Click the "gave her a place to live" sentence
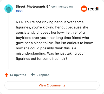104x94 pixels. click(x=35, y=43)
